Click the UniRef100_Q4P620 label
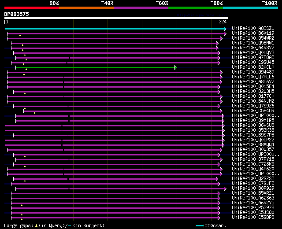 253,169
